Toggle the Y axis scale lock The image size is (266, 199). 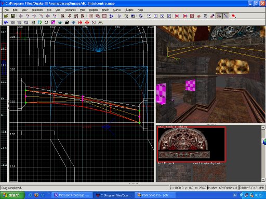162,16
